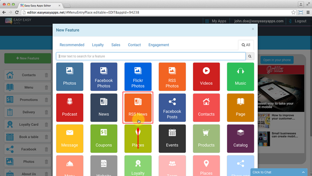Click the search magnifier button
Image resolution: width=312 pixels, height=176 pixels.
click(x=250, y=56)
